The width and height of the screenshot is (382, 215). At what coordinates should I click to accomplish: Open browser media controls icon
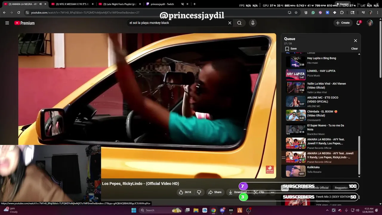click(x=363, y=13)
